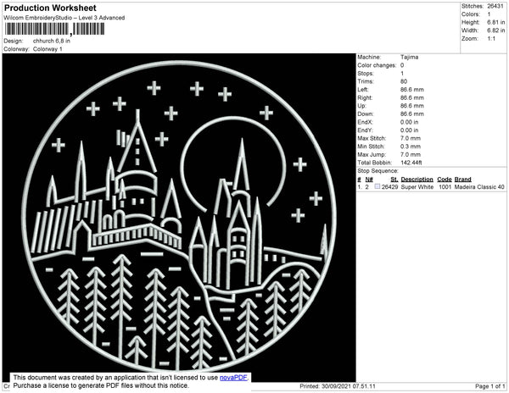Click the 'Page 1 of 1' footer

pyautogui.click(x=489, y=386)
